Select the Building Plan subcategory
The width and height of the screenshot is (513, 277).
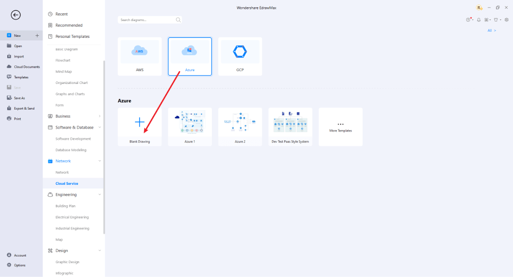coord(66,206)
